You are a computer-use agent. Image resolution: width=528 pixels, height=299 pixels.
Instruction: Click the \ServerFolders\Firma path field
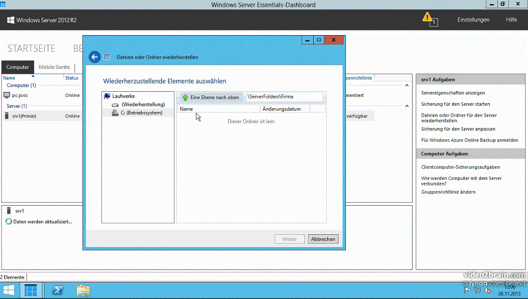284,97
